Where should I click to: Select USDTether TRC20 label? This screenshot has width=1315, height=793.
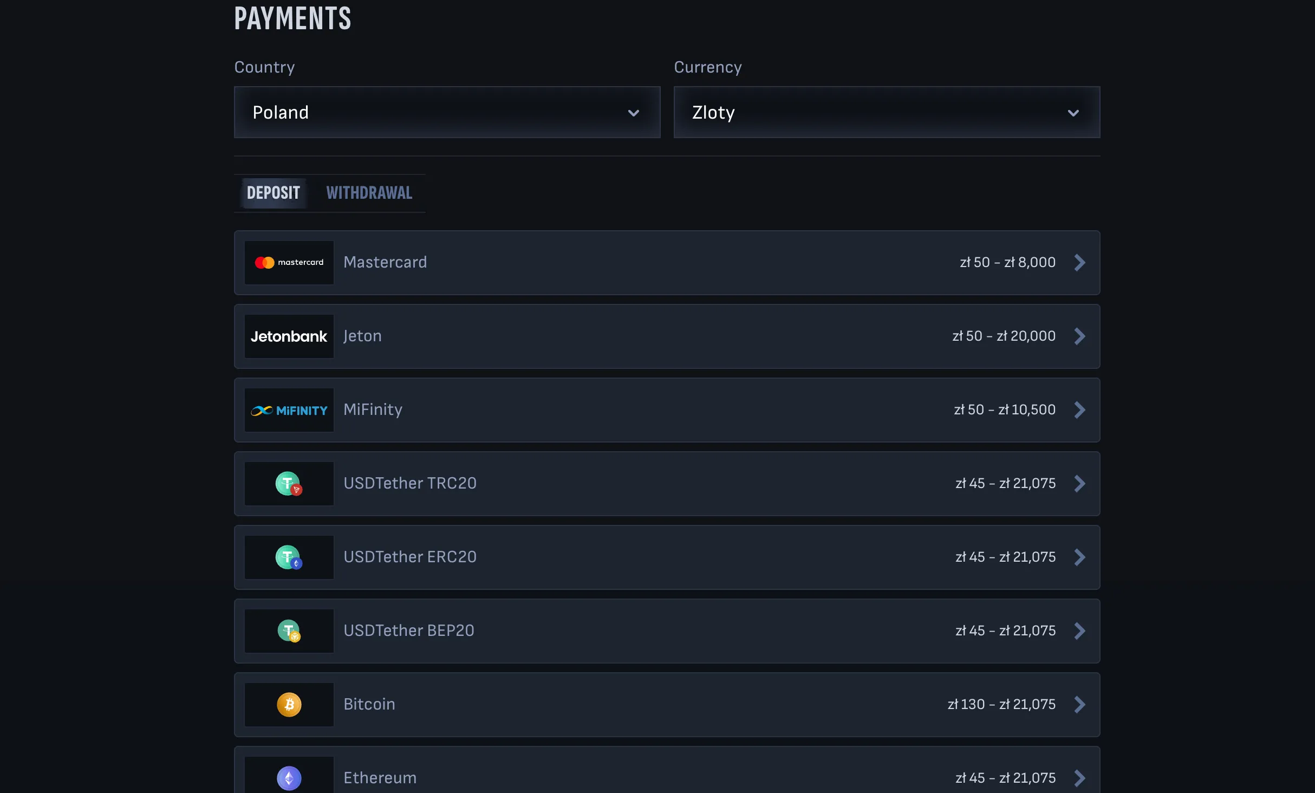click(x=410, y=483)
